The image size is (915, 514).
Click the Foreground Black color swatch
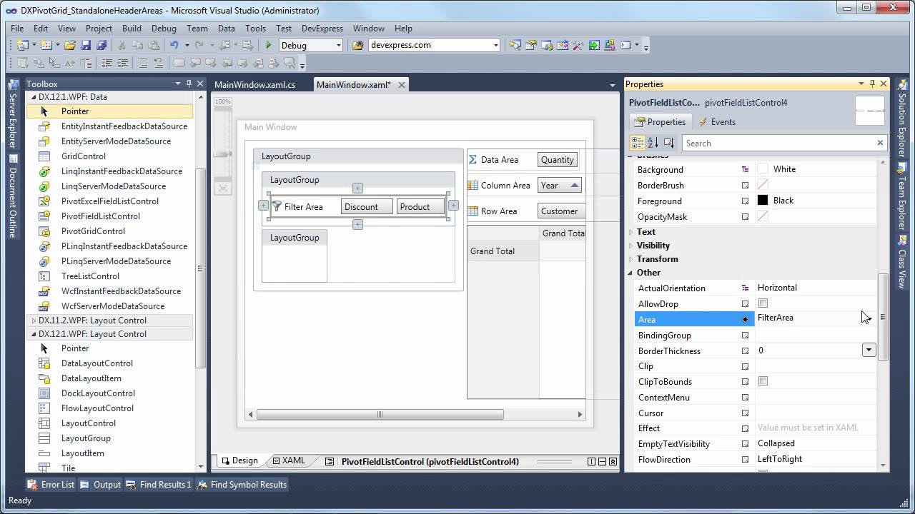[x=763, y=201]
